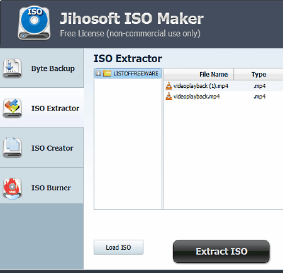Select the videoplayback (1).mp4 file row
Viewport: 283px width, 273px height.
pos(223,86)
